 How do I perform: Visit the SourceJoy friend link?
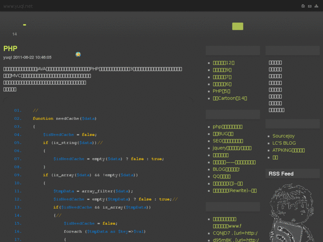(x=283, y=136)
